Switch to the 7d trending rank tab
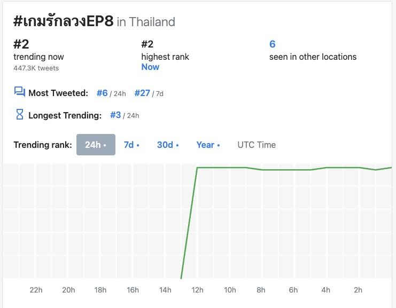Viewport: 396px width, 308px height. [x=131, y=145]
